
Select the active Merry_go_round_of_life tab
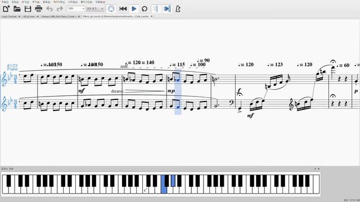(x=116, y=16)
